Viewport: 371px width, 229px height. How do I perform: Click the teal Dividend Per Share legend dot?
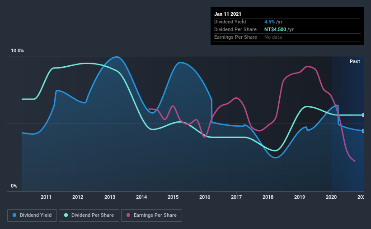66,215
